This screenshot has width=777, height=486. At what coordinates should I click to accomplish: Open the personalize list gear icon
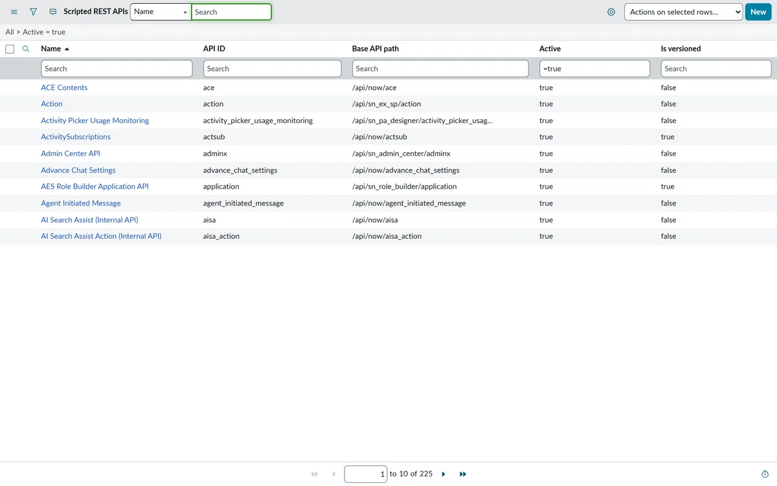(611, 12)
